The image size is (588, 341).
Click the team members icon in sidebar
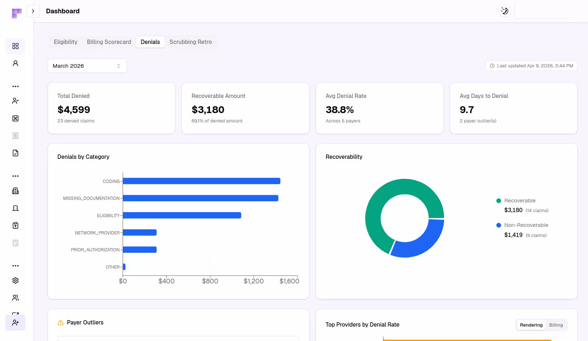pyautogui.click(x=15, y=297)
